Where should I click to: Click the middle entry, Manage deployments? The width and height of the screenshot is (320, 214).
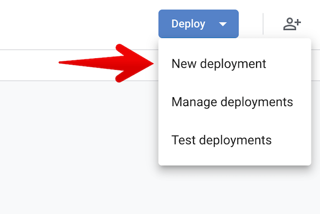point(232,102)
